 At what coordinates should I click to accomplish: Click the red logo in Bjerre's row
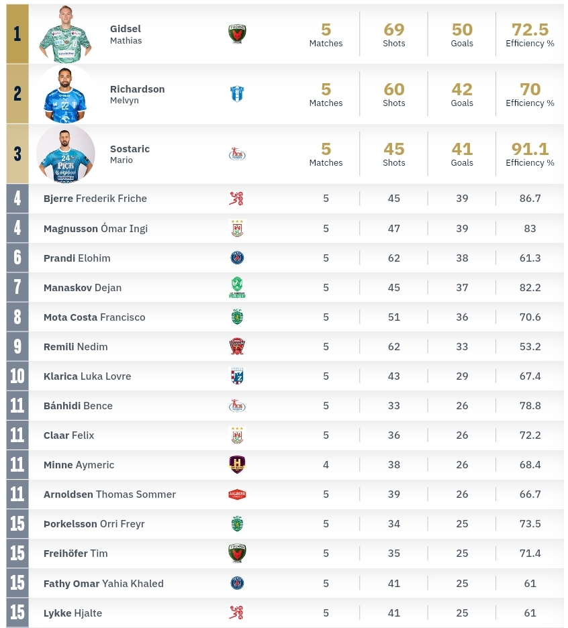pyautogui.click(x=236, y=199)
